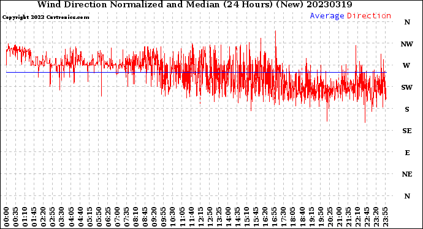Click the 'E' axis label
The height and width of the screenshot is (229, 423).
[407, 153]
